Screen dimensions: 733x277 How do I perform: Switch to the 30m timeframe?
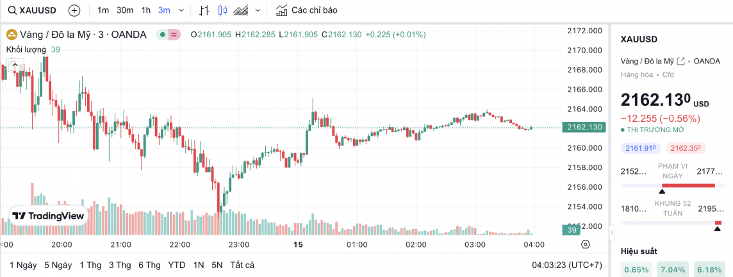(x=125, y=10)
